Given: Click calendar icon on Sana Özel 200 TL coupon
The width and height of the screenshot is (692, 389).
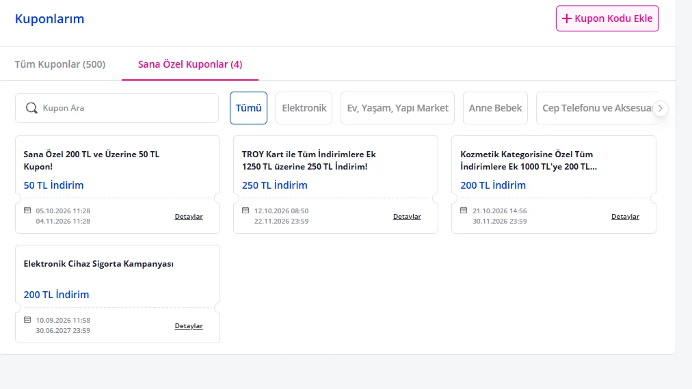Looking at the screenshot, I should [x=27, y=211].
